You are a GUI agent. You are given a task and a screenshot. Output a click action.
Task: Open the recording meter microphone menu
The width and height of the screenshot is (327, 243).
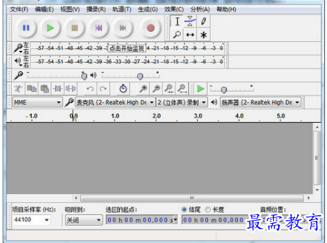(19, 48)
